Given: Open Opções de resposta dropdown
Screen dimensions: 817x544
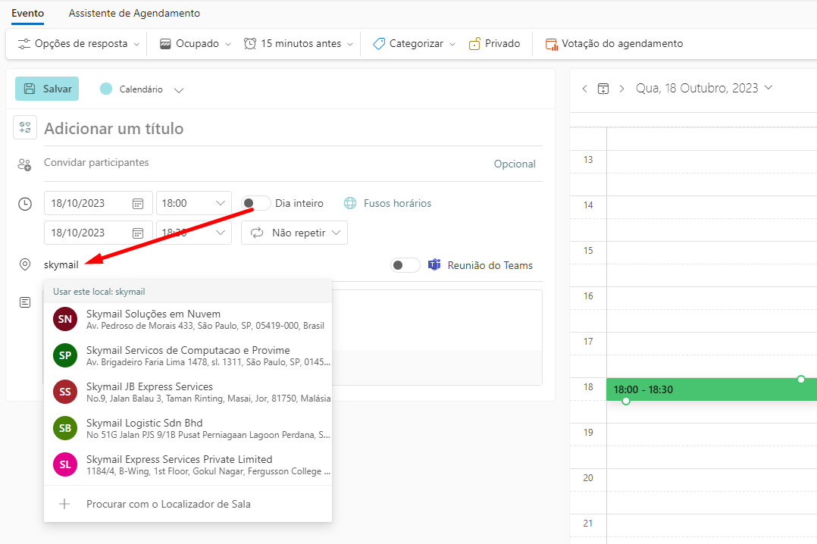Looking at the screenshot, I should tap(79, 44).
